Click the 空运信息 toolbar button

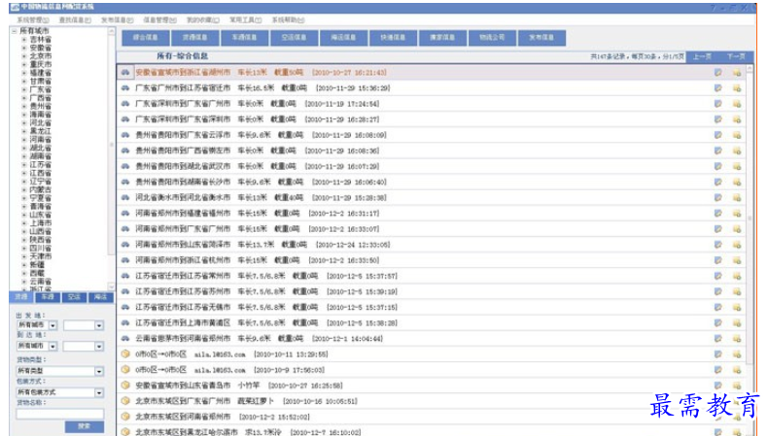(x=294, y=38)
